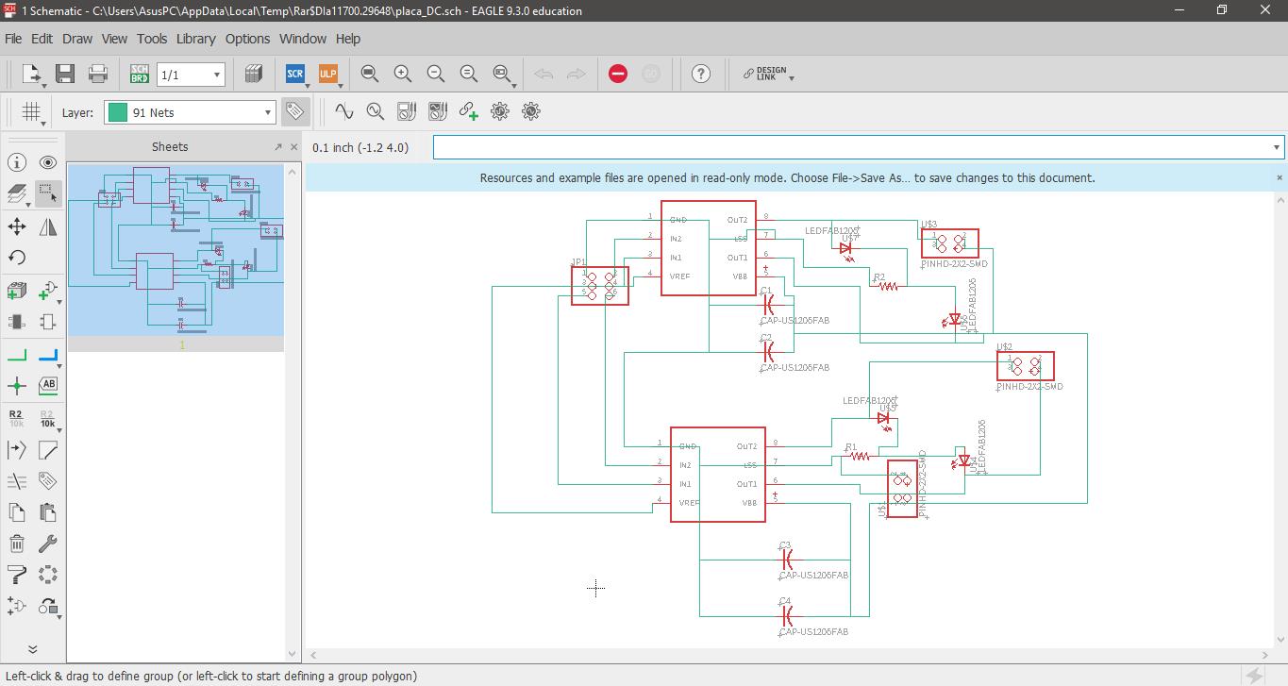Open the Tools menu
The width and height of the screenshot is (1288, 686).
point(151,39)
